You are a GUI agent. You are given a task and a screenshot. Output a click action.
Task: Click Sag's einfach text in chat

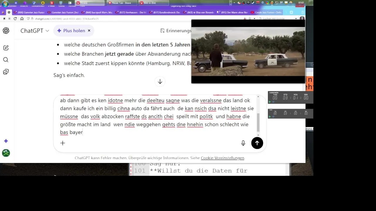[69, 75]
